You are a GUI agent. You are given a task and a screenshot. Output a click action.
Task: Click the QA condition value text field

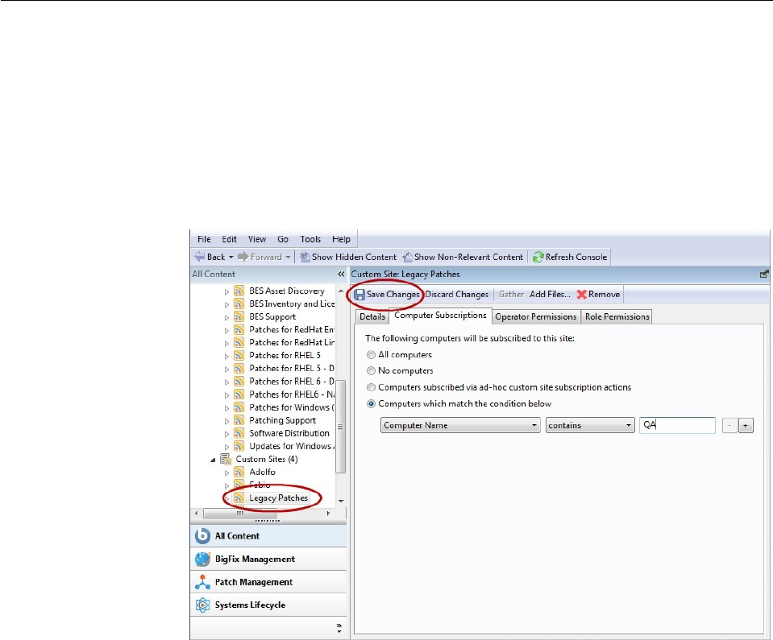click(x=677, y=425)
